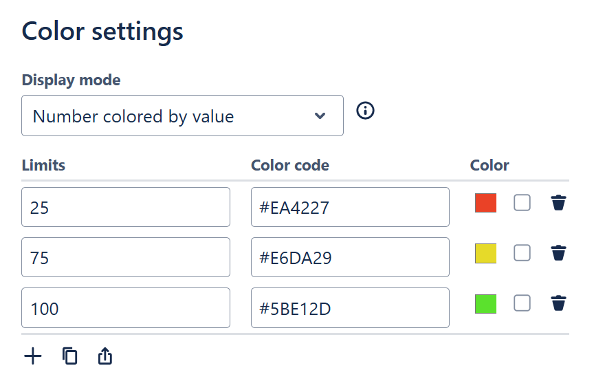The image size is (605, 381).
Task: Click the green color swatch
Action: (x=485, y=303)
